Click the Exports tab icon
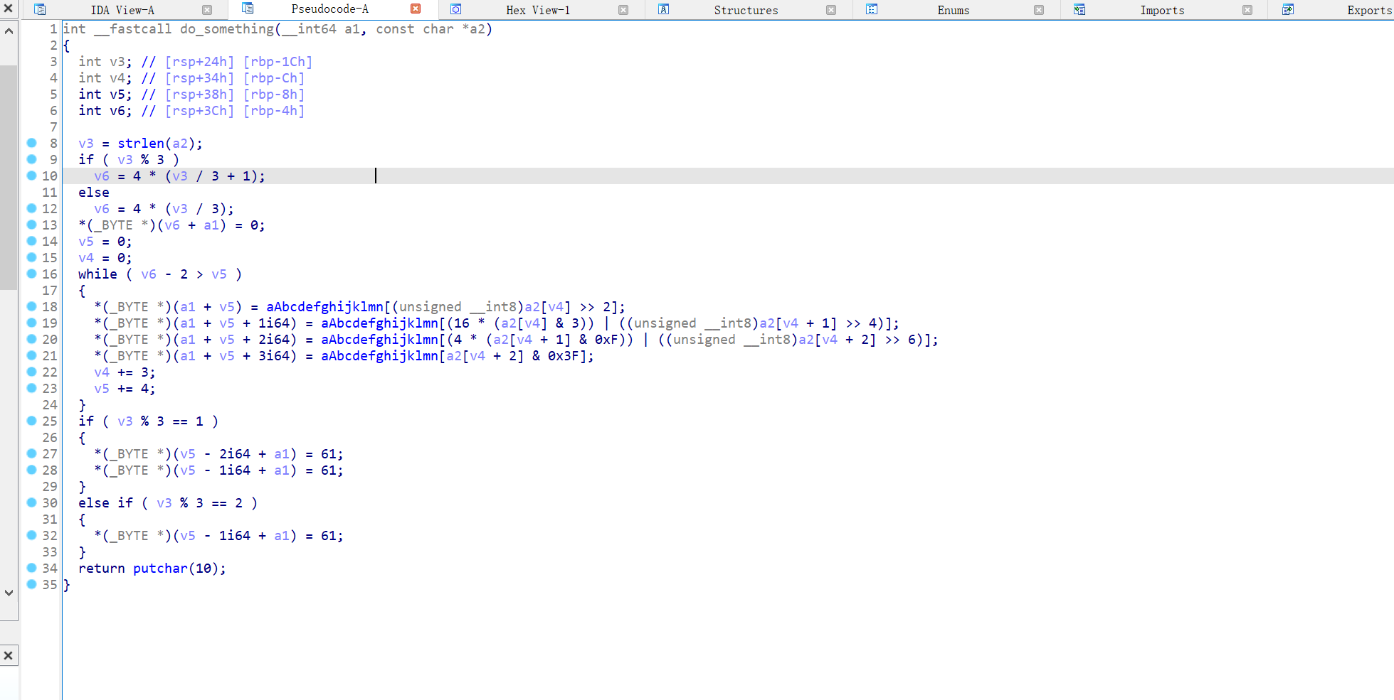This screenshot has height=700, width=1394. point(1287,9)
